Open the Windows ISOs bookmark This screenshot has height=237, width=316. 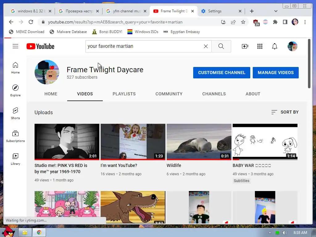point(143,32)
